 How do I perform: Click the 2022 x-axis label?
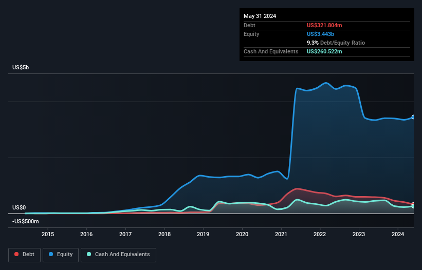point(320,234)
